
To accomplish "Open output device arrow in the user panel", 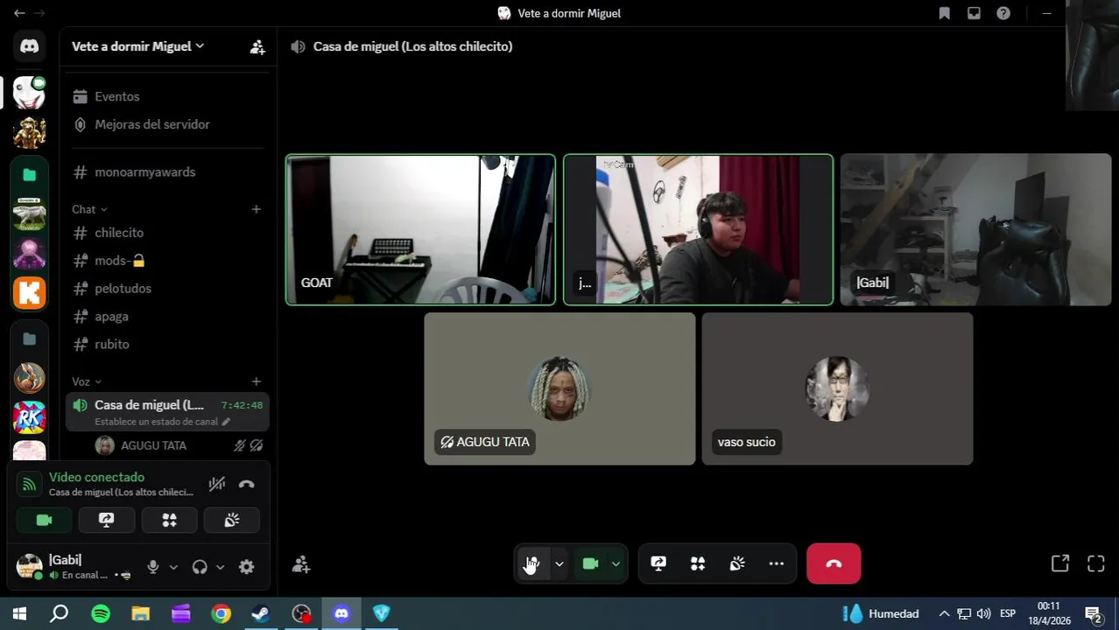I will [x=220, y=567].
